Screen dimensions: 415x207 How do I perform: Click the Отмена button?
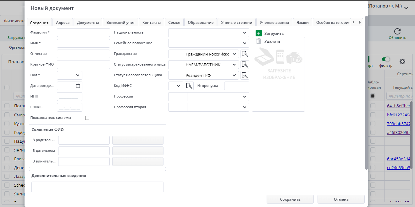click(x=341, y=199)
